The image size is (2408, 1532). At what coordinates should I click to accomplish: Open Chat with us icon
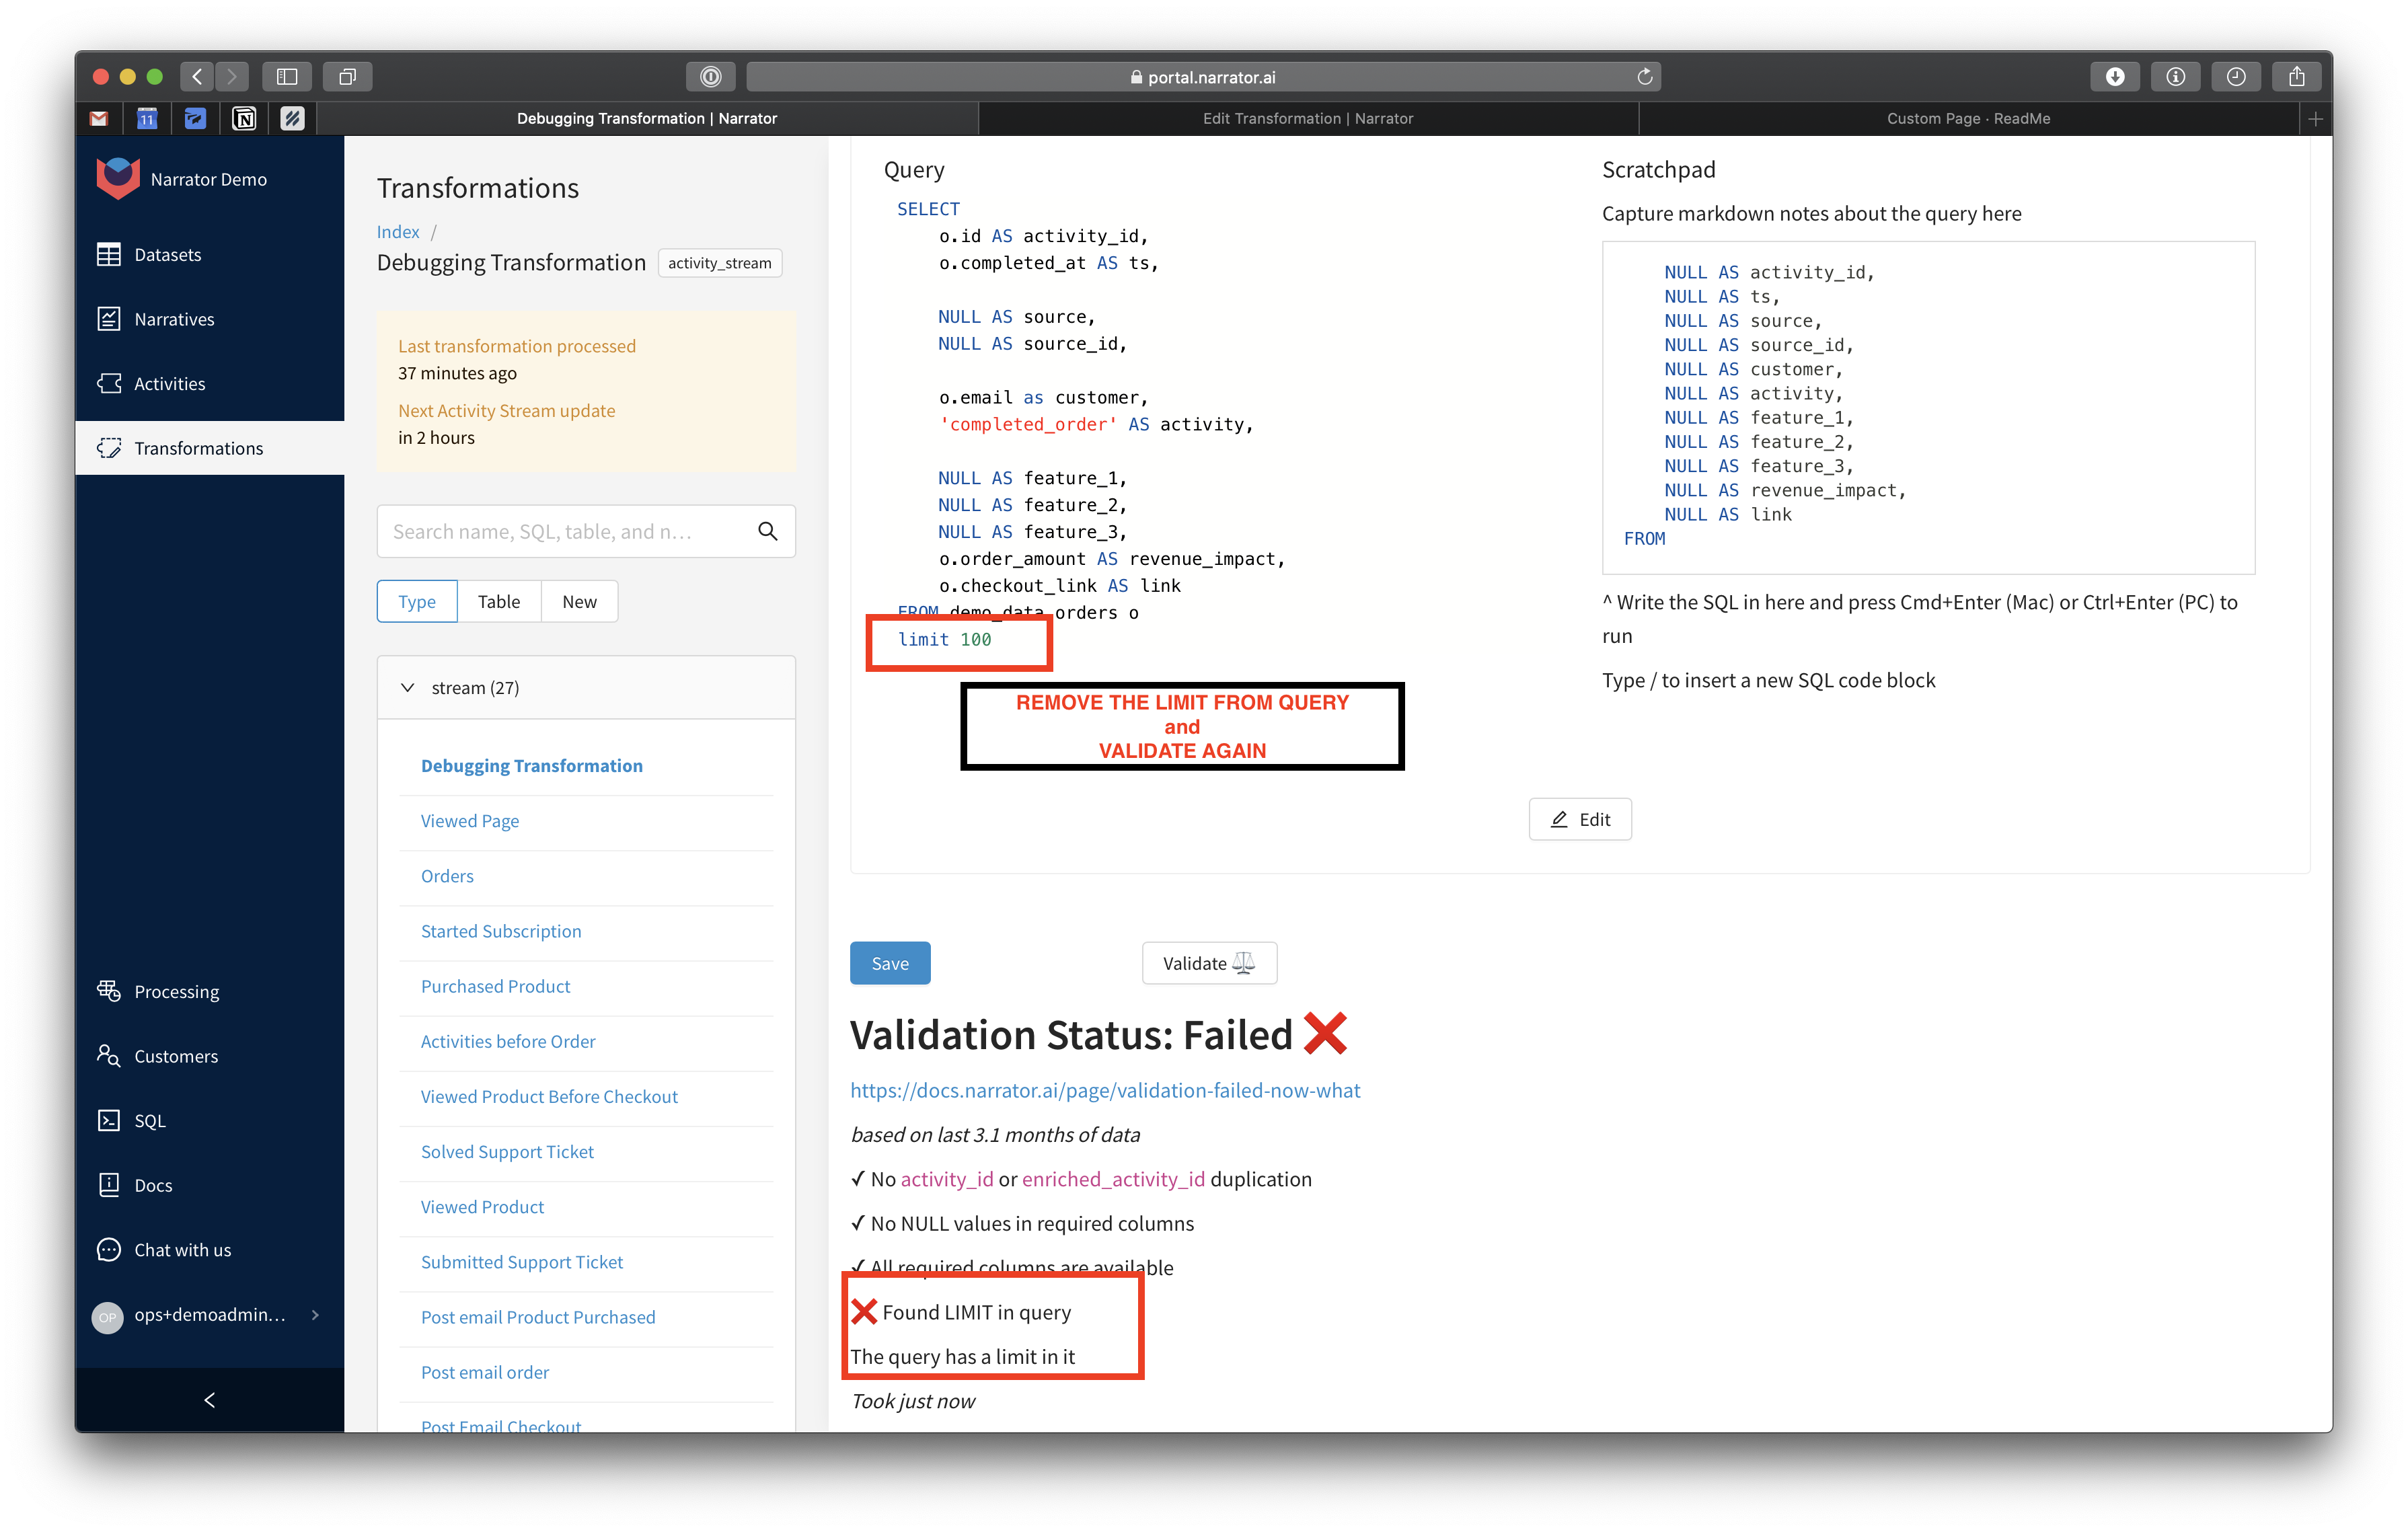click(108, 1249)
